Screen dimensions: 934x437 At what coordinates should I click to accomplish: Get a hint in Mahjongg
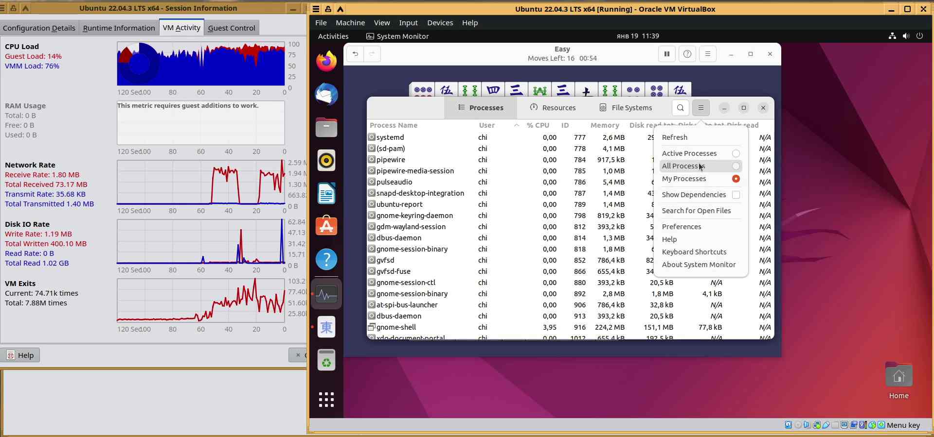click(687, 54)
